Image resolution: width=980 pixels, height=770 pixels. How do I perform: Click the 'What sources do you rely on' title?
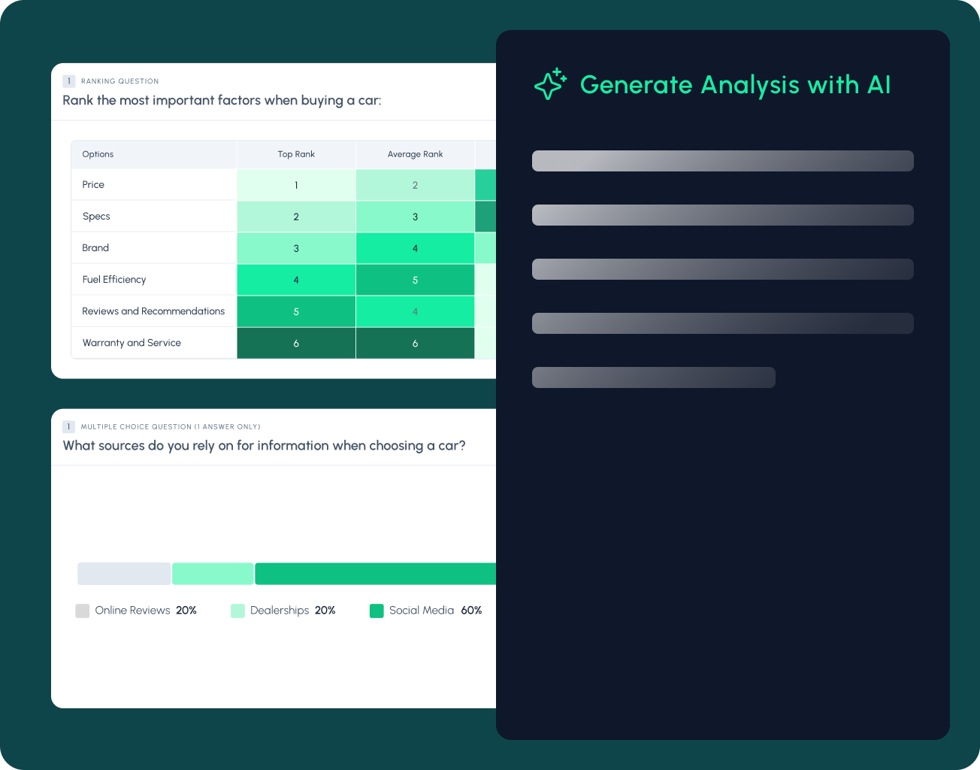(x=264, y=446)
